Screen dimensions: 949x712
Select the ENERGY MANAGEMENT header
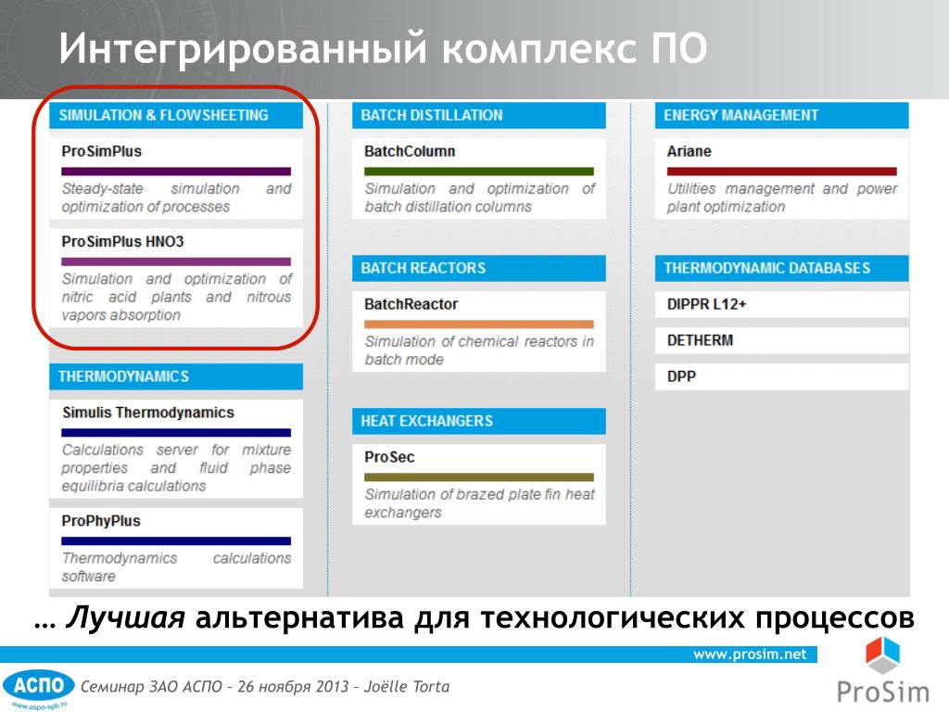[781, 115]
